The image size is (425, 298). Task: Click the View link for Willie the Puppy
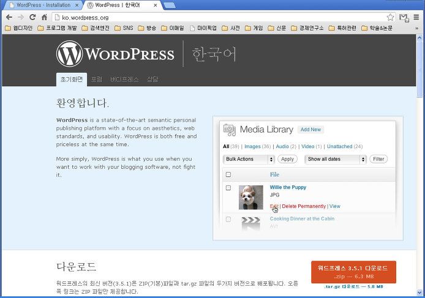click(335, 206)
